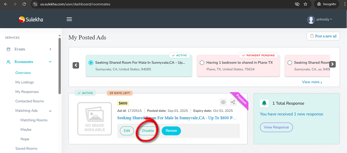Click the eye-slash tracking protection icon
Screen dimensions: 347x153
click(x=297, y=4)
